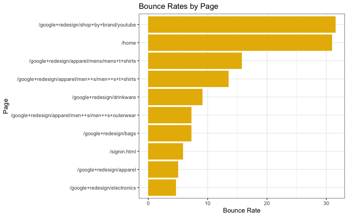Click the chart title "Bounce Rates by Page"
This screenshot has height=217, width=348.
pyautogui.click(x=178, y=7)
